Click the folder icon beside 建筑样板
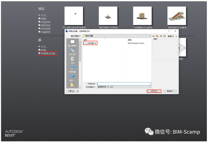This screenshot has width=209, height=143. (x=39, y=25)
